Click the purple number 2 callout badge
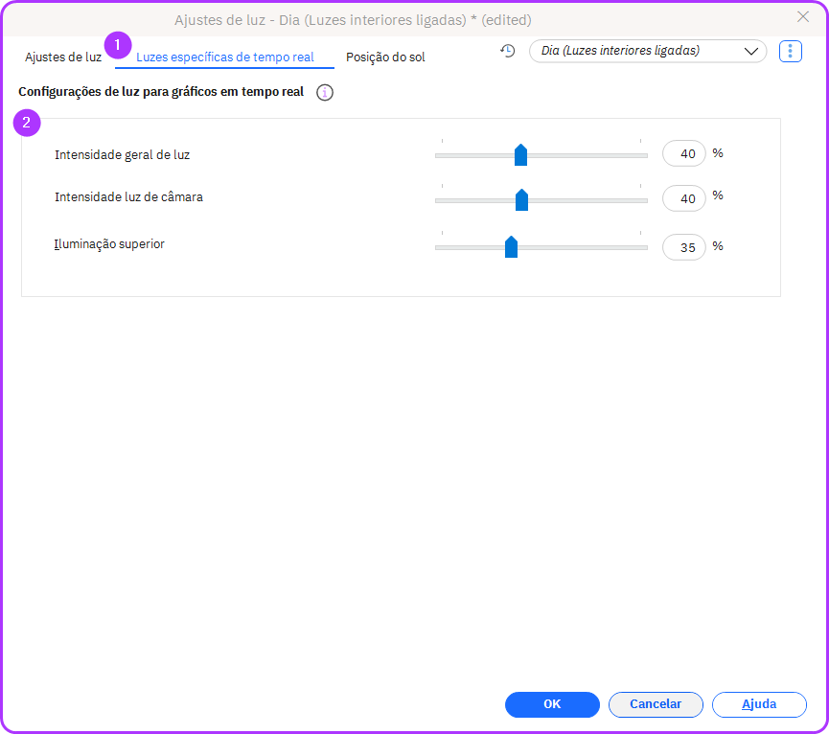 tap(27, 123)
